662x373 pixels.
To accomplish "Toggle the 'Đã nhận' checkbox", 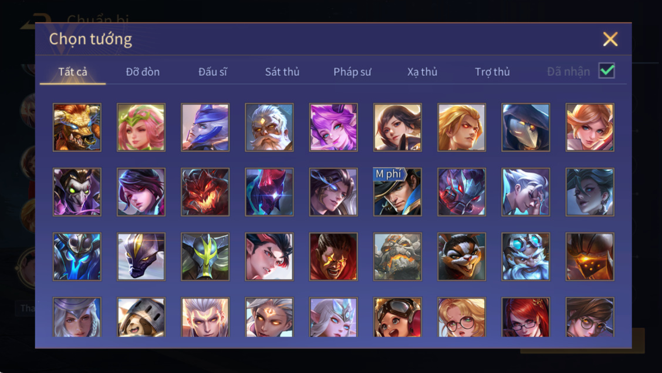I will (607, 70).
